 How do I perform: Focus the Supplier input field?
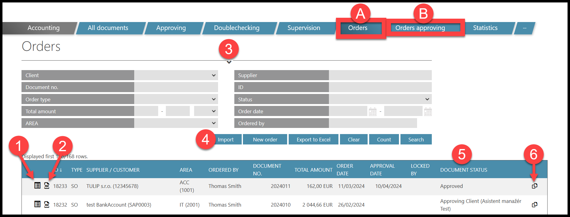click(x=380, y=75)
